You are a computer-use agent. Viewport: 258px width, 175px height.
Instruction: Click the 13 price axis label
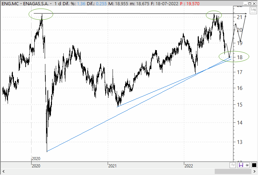pos(240,142)
